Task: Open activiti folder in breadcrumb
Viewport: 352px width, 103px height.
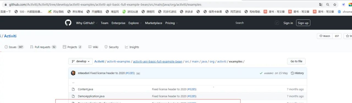Action: pyautogui.click(x=222, y=61)
